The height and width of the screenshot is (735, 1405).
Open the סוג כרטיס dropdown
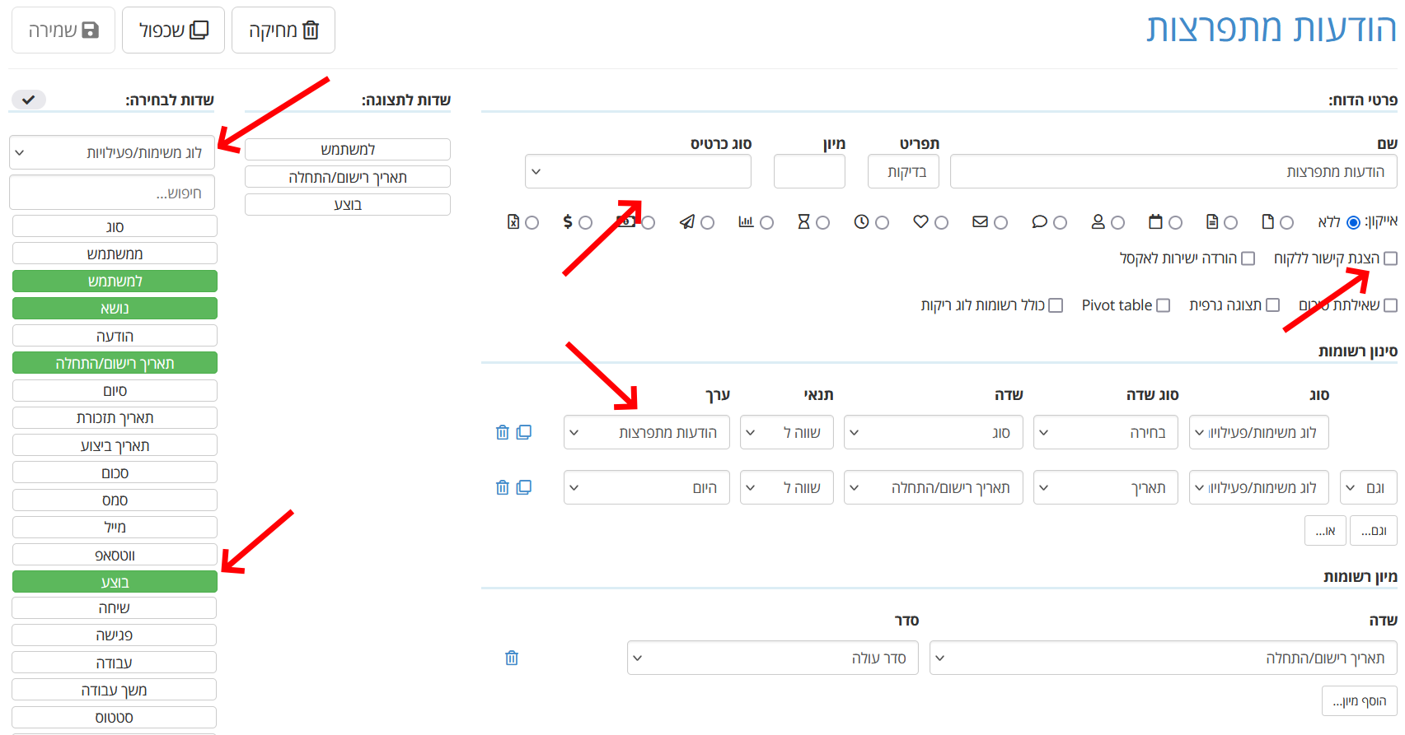(x=638, y=171)
